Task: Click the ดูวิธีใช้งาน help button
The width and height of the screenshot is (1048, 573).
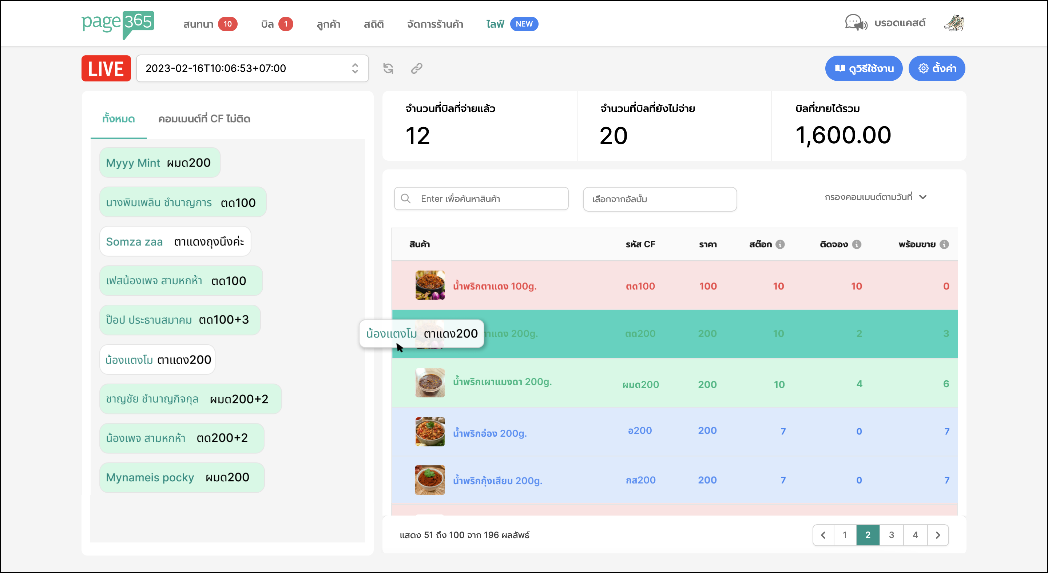Action: click(x=864, y=68)
